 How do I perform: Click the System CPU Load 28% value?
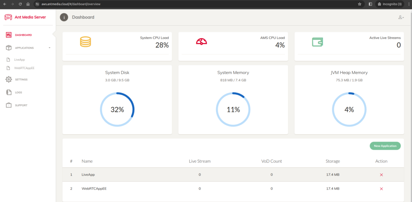point(162,45)
